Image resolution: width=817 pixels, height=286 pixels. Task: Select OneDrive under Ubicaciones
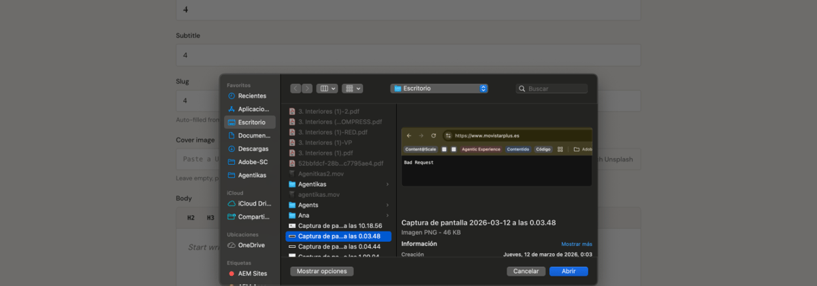[251, 245]
